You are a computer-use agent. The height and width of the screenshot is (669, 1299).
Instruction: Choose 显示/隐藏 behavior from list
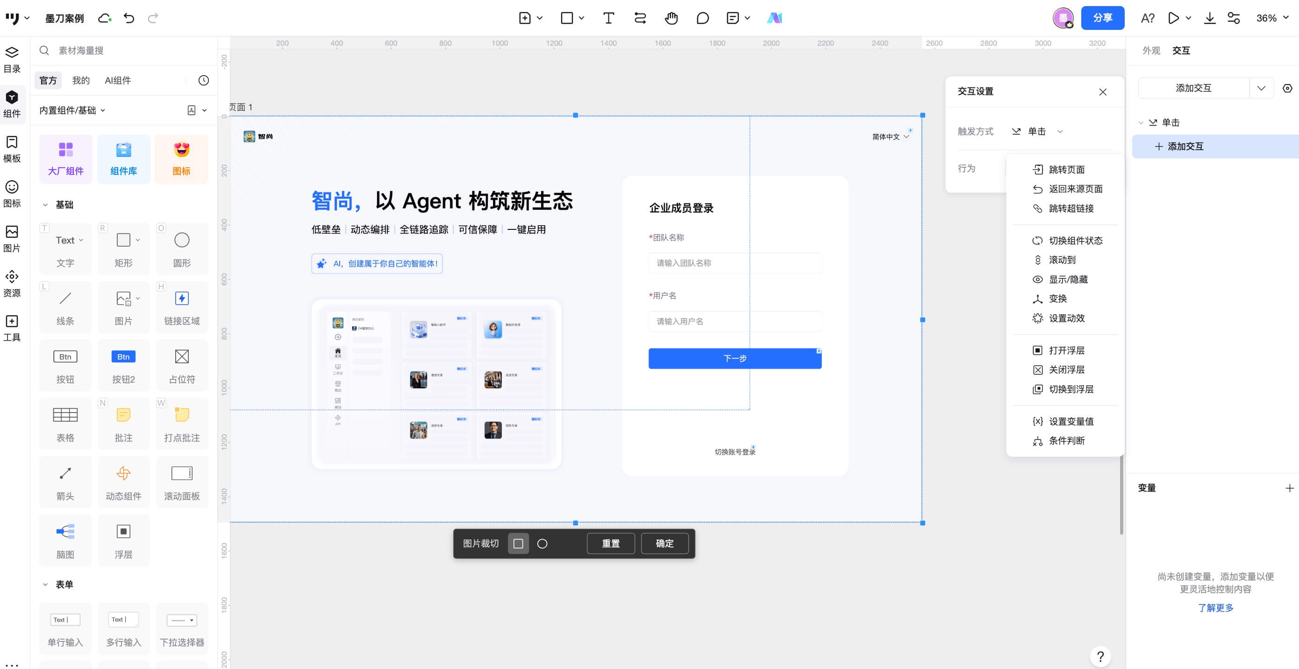(1068, 279)
